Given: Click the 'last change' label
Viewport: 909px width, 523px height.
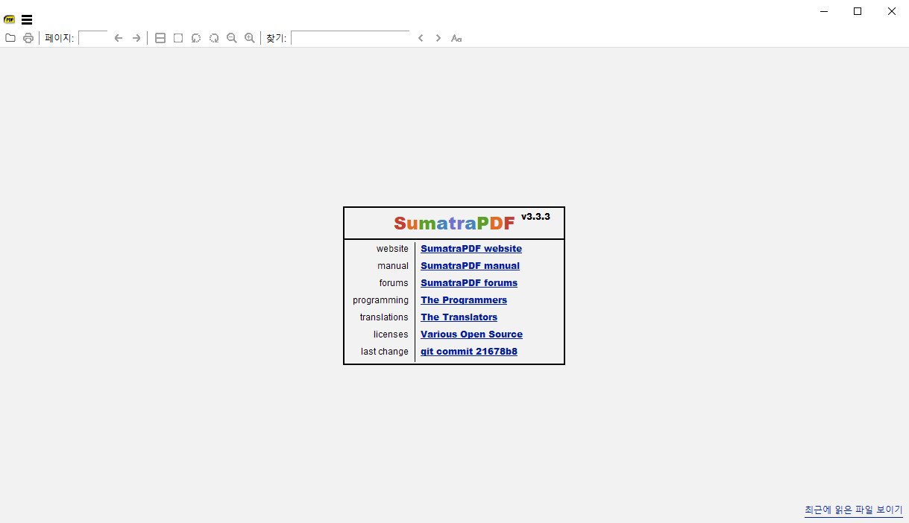Looking at the screenshot, I should coord(385,352).
